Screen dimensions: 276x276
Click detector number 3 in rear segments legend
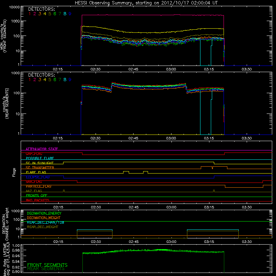pos(40,80)
